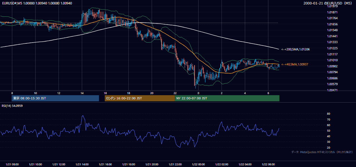Click the 1/22 02:00 time label

click(222, 164)
